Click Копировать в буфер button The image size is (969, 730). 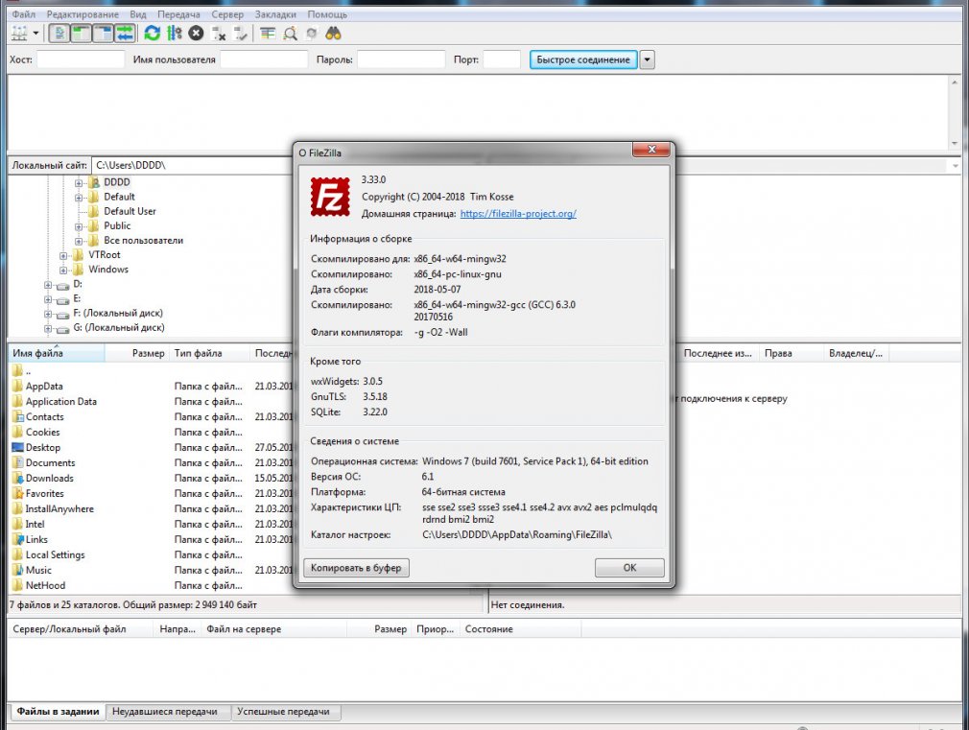pyautogui.click(x=356, y=568)
